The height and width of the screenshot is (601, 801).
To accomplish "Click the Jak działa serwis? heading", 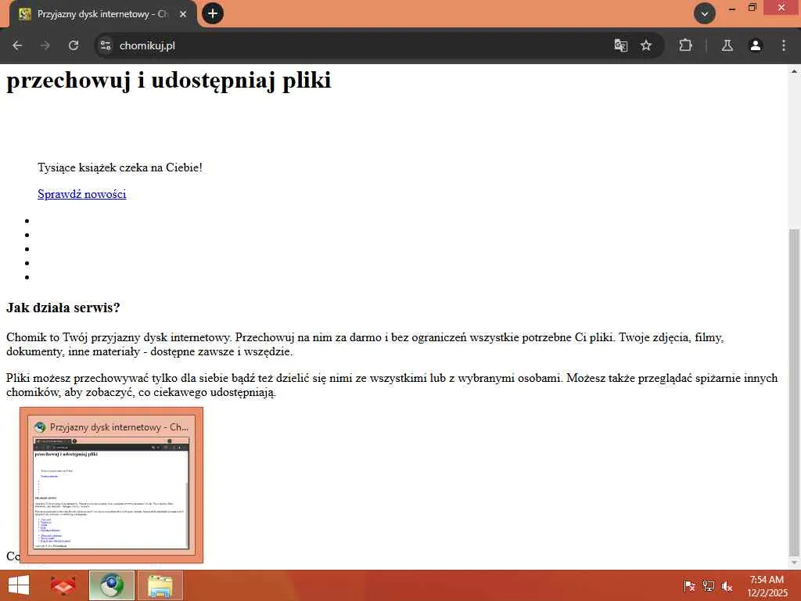I will click(x=63, y=308).
